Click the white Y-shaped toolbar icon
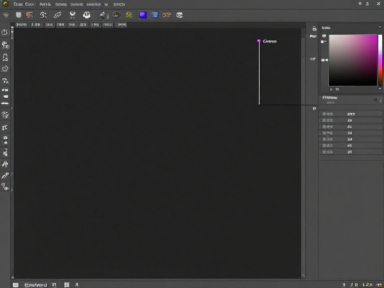Image resolution: width=384 pixels, height=288 pixels. pos(72,15)
